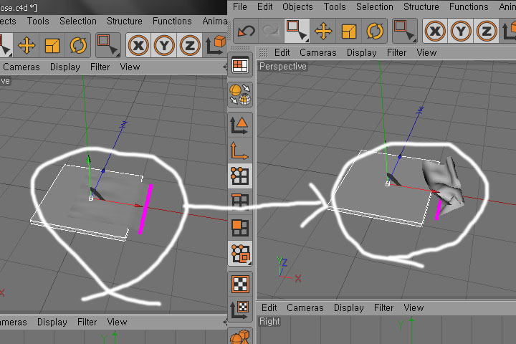Select the Texture Axis tool icon
Image resolution: width=516 pixels, height=344 pixels.
pyautogui.click(x=240, y=310)
